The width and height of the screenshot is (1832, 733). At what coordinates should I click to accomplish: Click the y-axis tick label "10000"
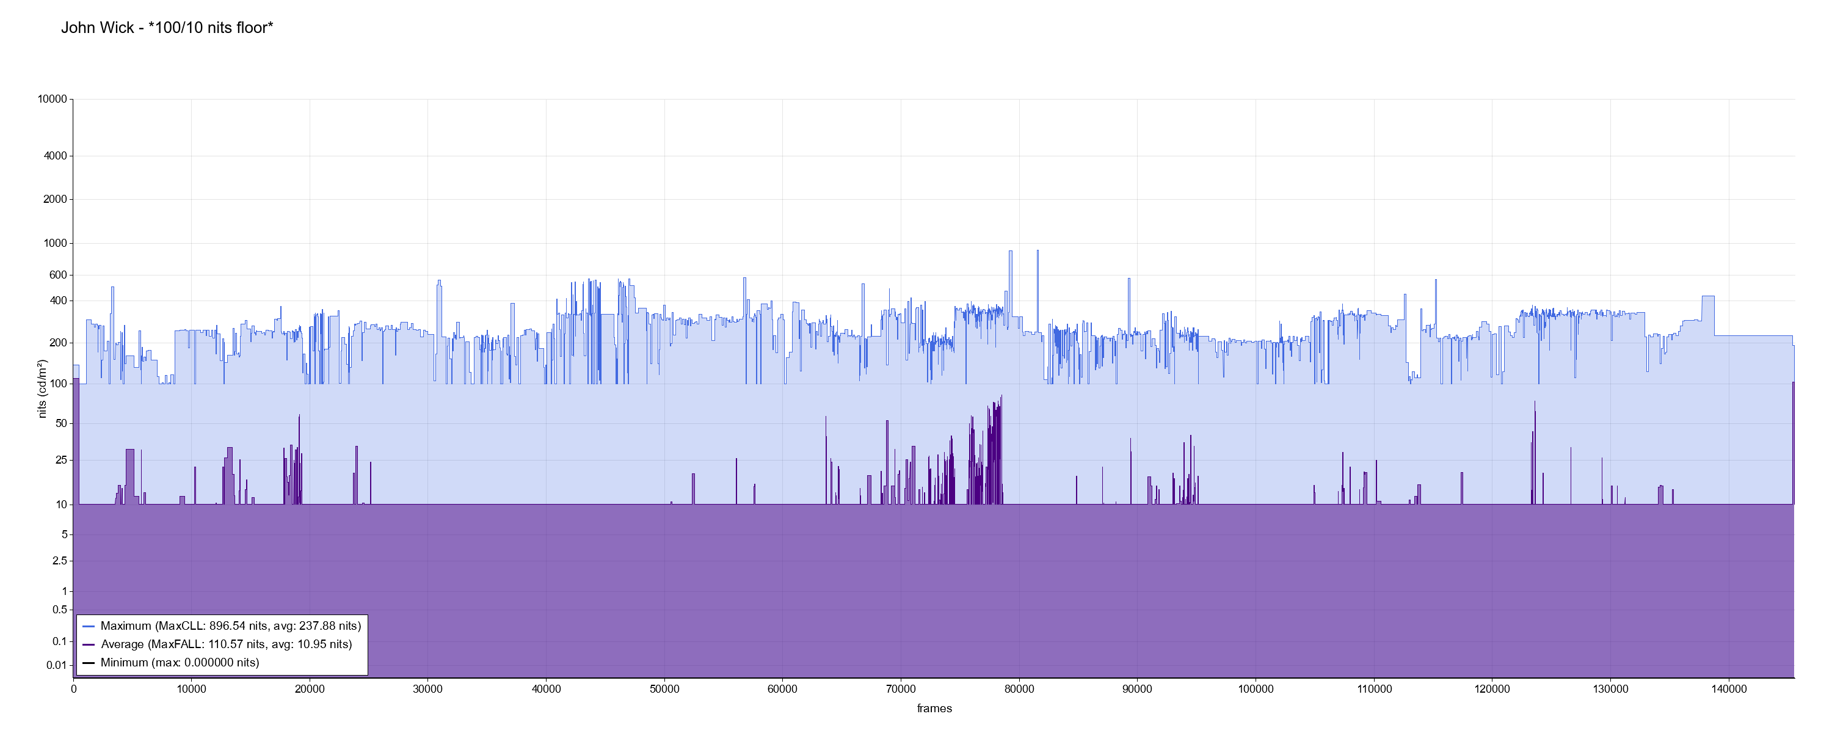[x=52, y=100]
